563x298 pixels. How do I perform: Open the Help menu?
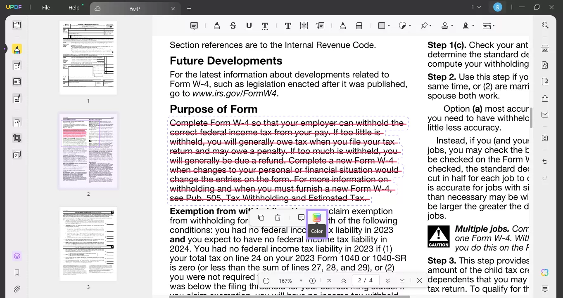pos(74,8)
